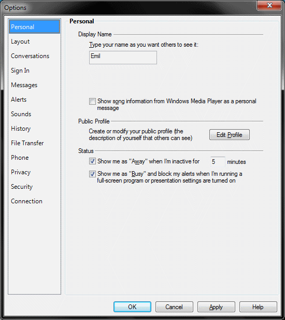Viewport: 285px width, 320px height.
Task: Enable showing Windows Media Player song information
Action: [92, 101]
